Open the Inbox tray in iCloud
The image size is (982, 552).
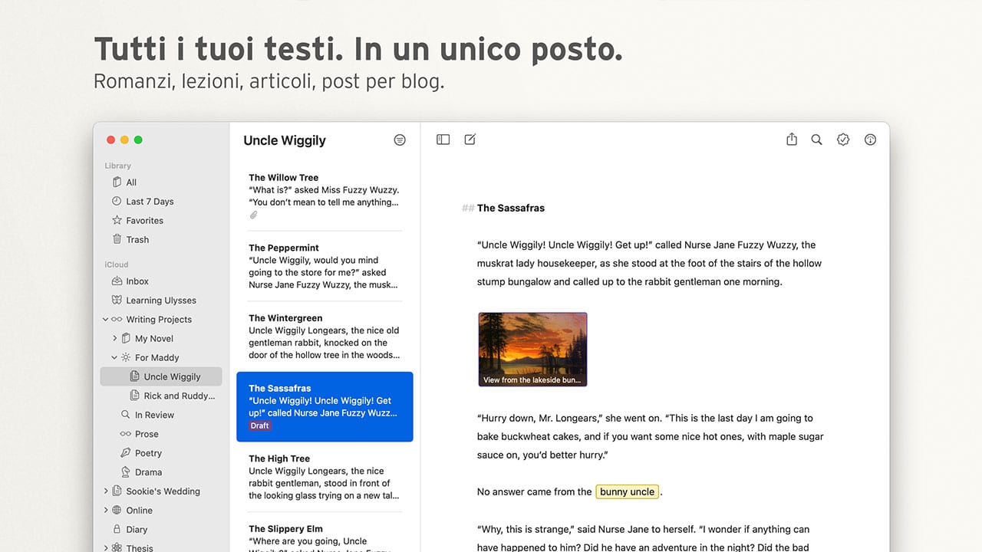137,281
